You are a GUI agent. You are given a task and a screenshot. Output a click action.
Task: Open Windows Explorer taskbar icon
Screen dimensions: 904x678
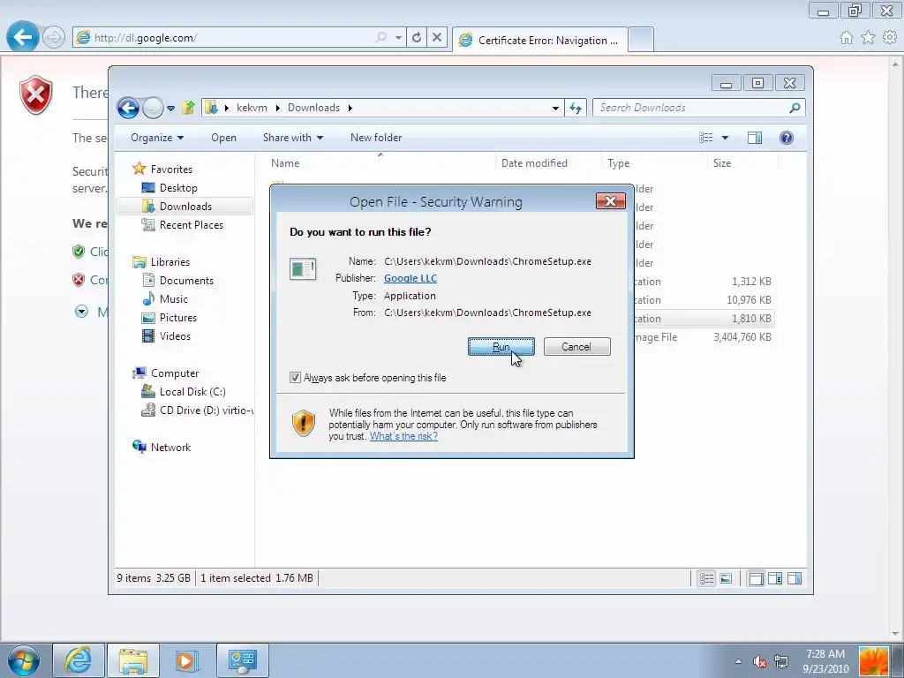[133, 660]
